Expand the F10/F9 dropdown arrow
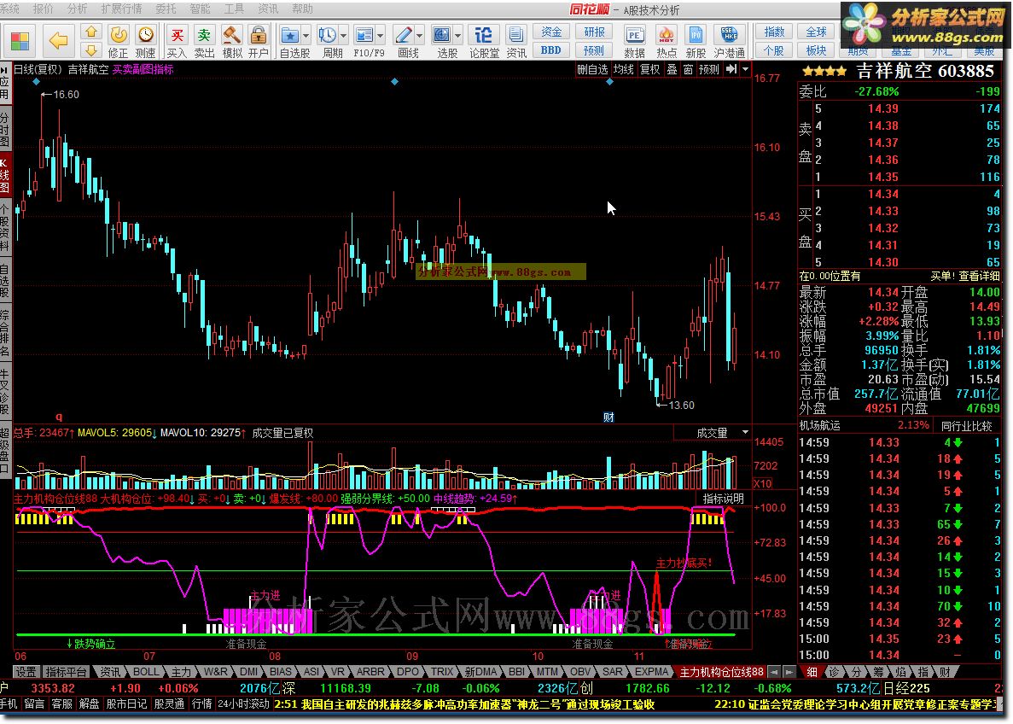Image resolution: width=1013 pixels, height=724 pixels. tap(381, 36)
